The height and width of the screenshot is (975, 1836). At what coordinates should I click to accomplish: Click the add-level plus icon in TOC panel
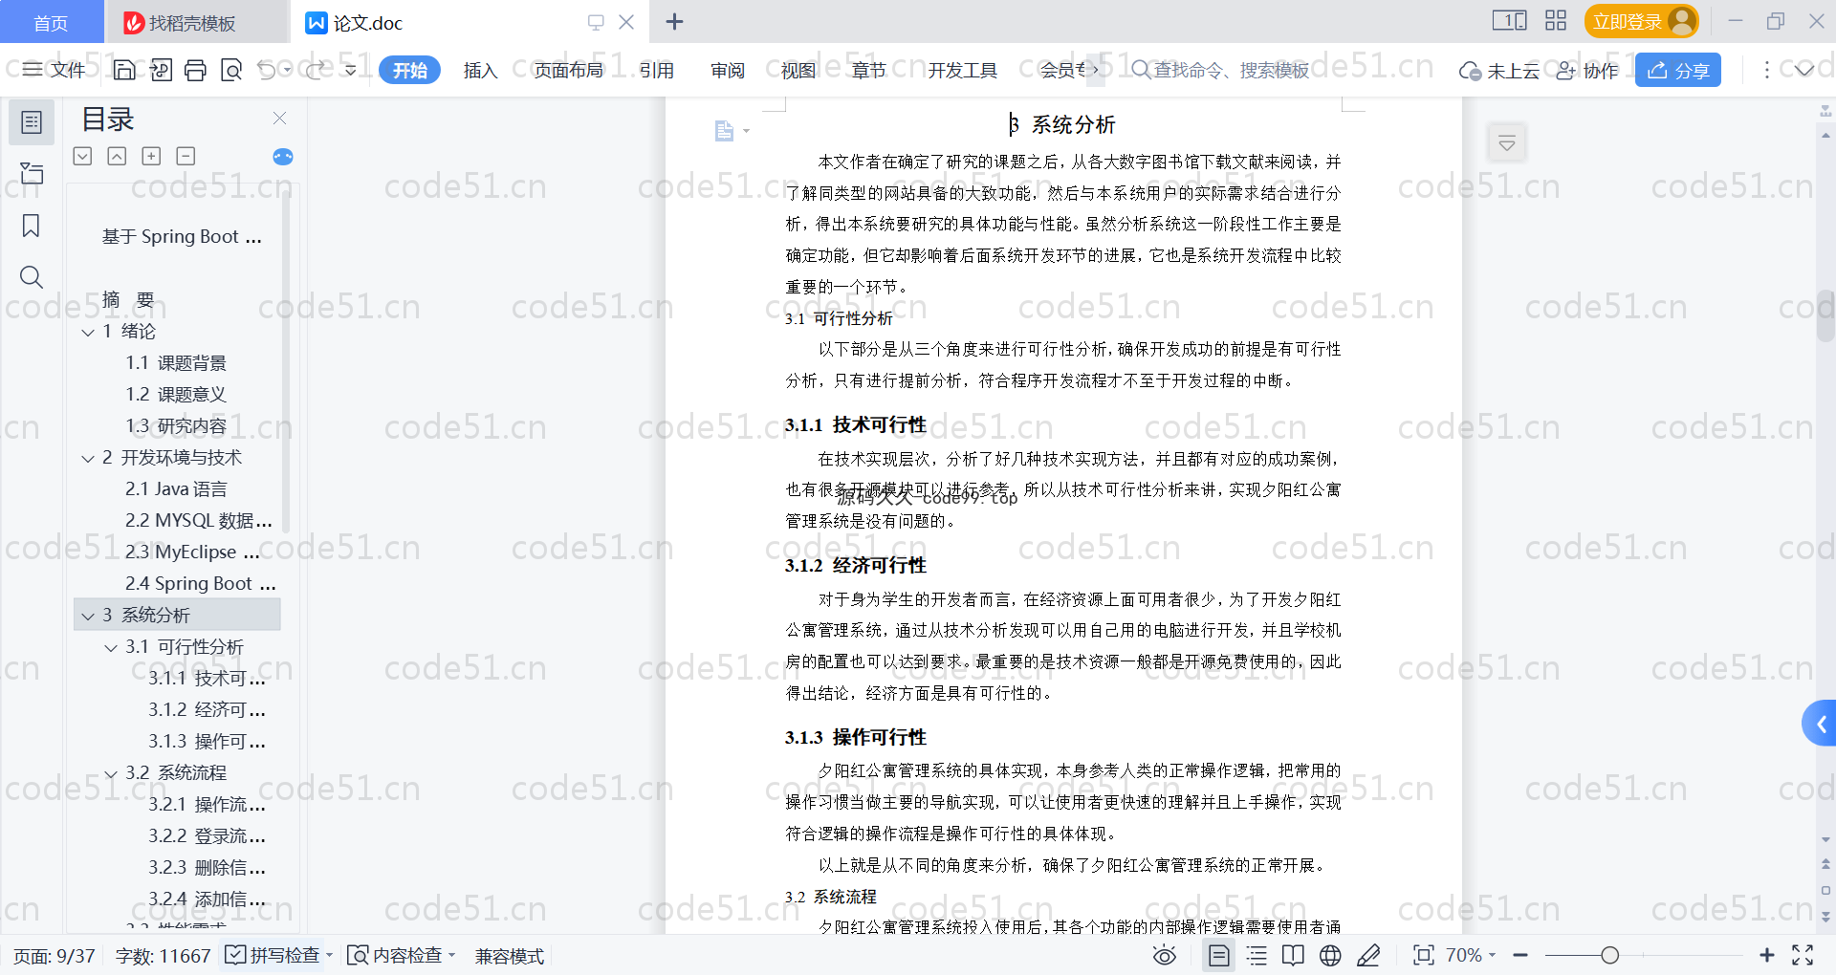151,156
